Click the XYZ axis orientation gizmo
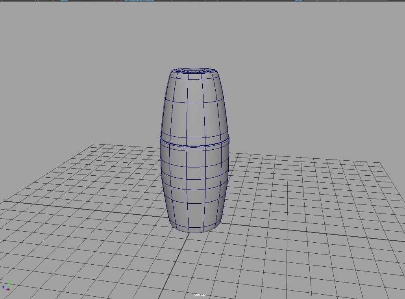 tap(6, 286)
